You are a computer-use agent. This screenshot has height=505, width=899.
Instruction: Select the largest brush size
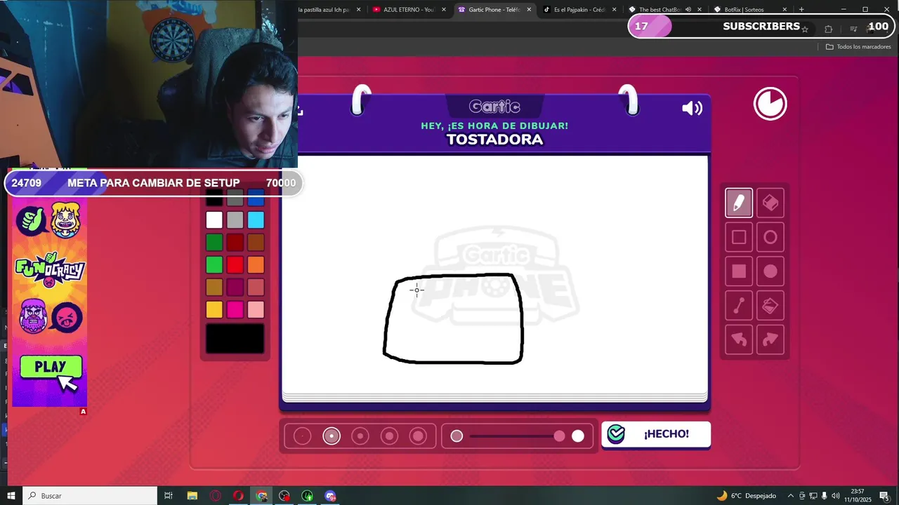(419, 436)
